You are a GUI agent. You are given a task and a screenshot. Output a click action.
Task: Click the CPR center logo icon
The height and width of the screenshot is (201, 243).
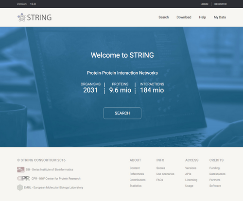[x=24, y=179]
